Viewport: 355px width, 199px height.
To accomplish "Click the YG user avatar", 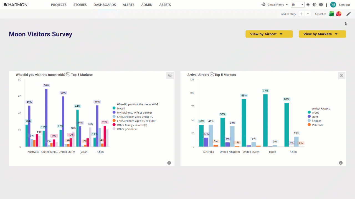I will (333, 5).
